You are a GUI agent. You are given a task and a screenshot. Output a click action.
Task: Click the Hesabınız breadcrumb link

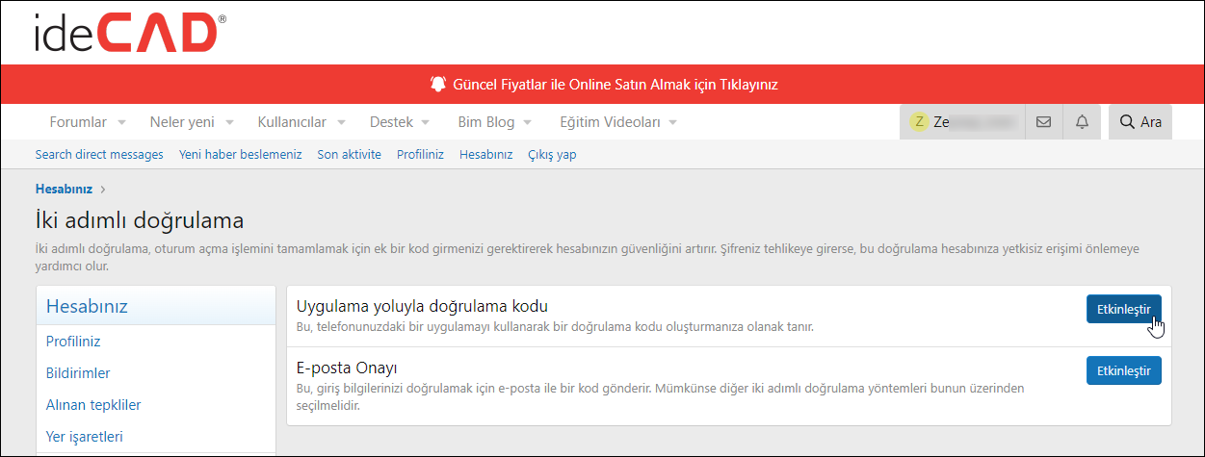64,189
